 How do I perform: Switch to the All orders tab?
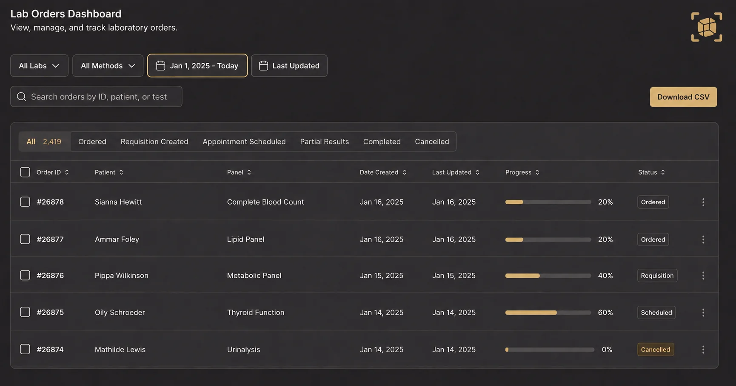(x=44, y=141)
